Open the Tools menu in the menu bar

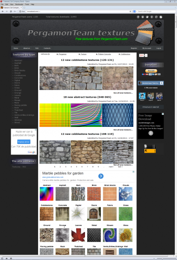coord(27,4)
